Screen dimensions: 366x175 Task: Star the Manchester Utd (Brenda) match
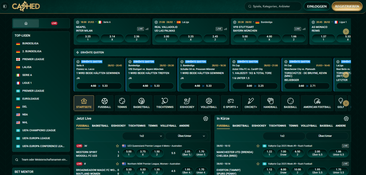point(258,146)
